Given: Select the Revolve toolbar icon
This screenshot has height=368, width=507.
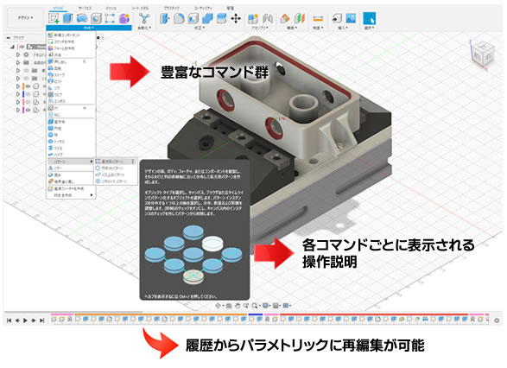Looking at the screenshot, I should 82,18.
